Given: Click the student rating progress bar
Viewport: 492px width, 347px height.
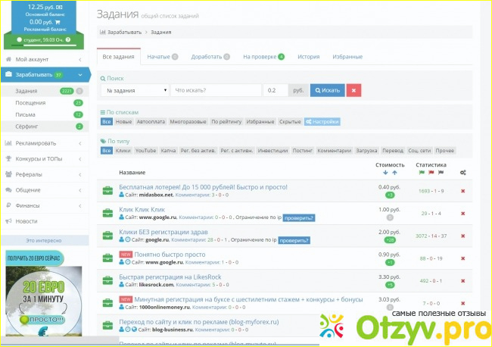Looking at the screenshot, I should 45,47.
